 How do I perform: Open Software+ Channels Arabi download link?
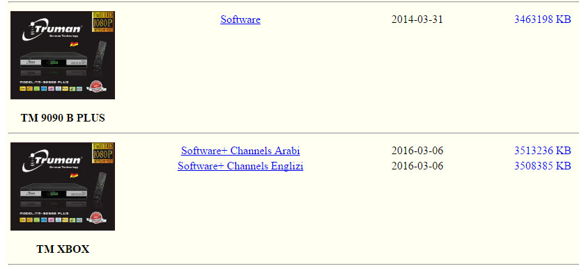point(240,151)
